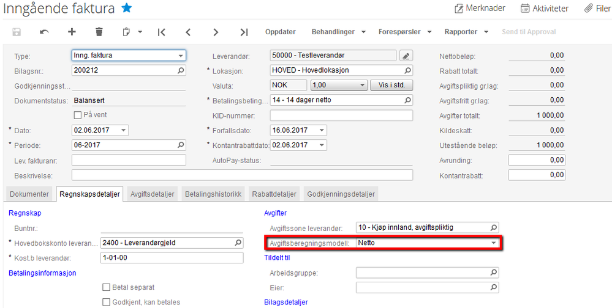This screenshot has height=308, width=612.
Task: Click the Beskrivelse text field
Action: (x=242, y=175)
